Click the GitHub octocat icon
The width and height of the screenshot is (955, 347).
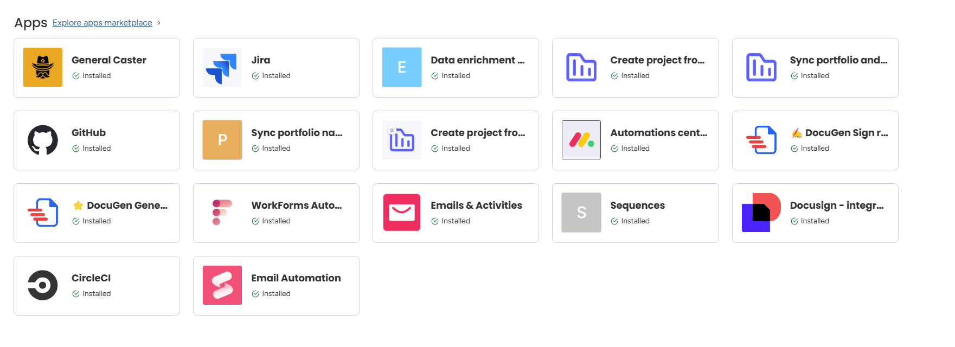[x=43, y=140]
